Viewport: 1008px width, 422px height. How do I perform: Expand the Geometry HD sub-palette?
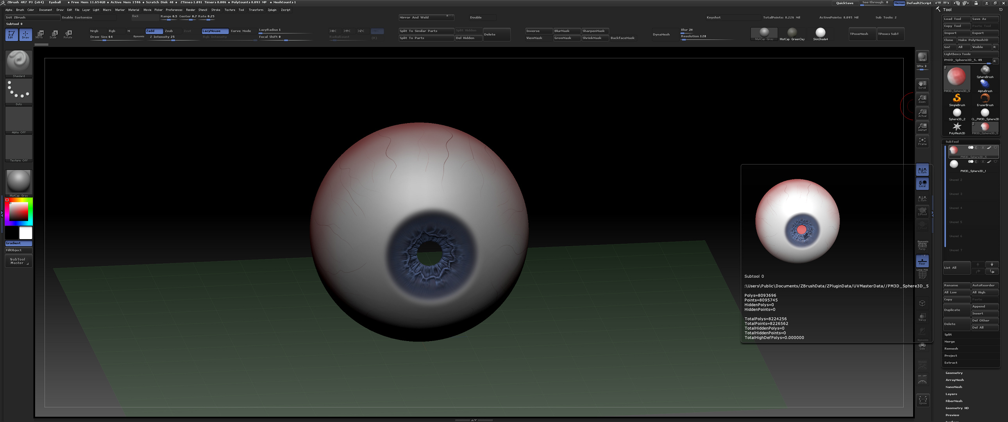tap(957, 408)
